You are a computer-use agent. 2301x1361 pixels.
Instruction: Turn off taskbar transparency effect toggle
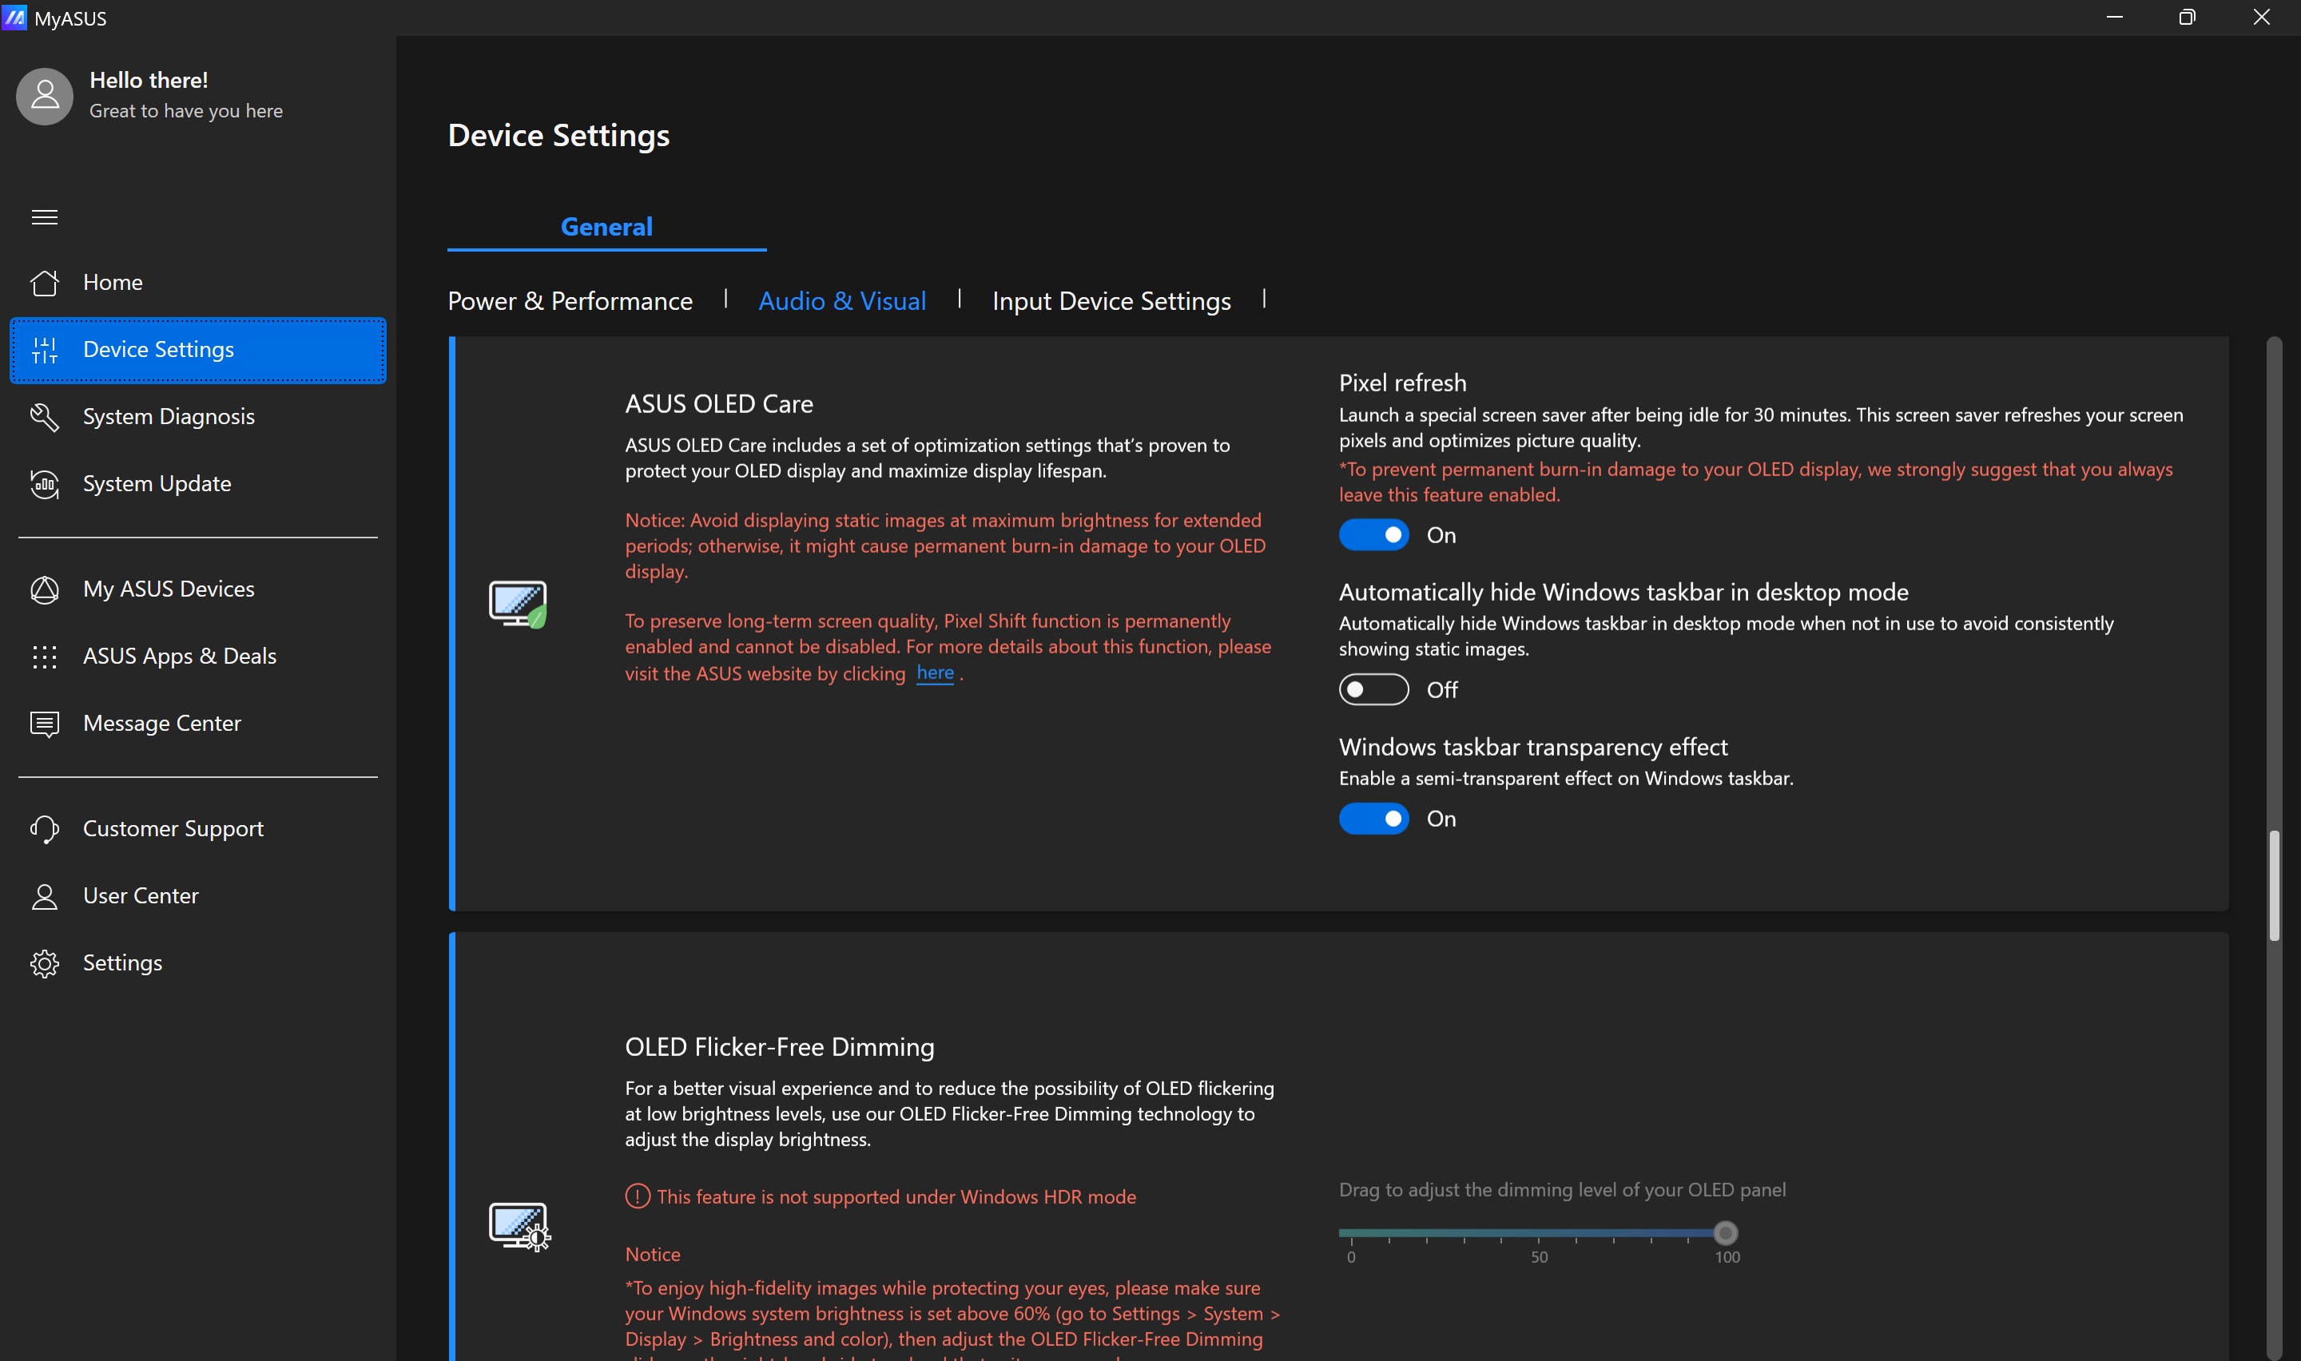(x=1373, y=818)
